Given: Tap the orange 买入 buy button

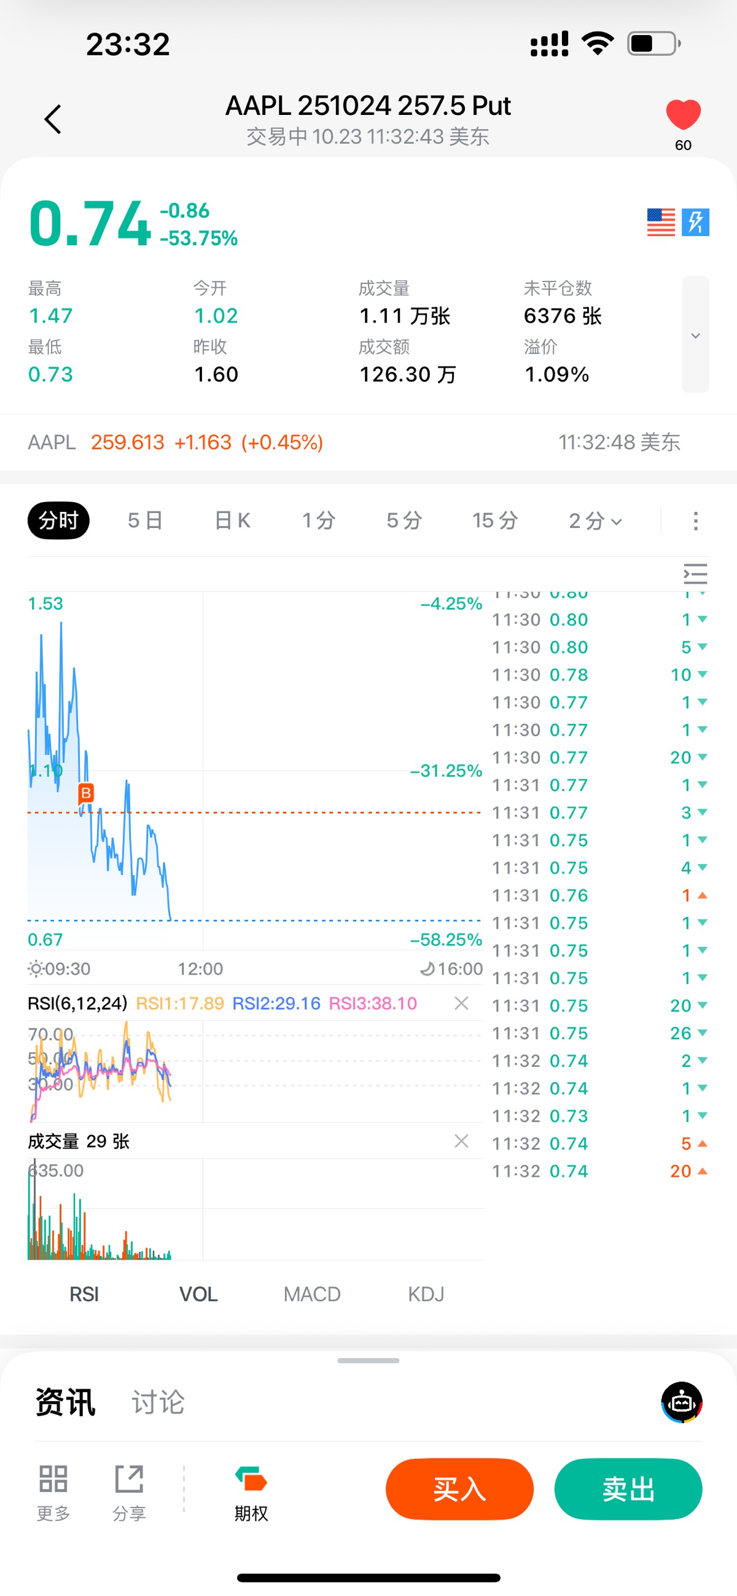Looking at the screenshot, I should click(x=459, y=1488).
